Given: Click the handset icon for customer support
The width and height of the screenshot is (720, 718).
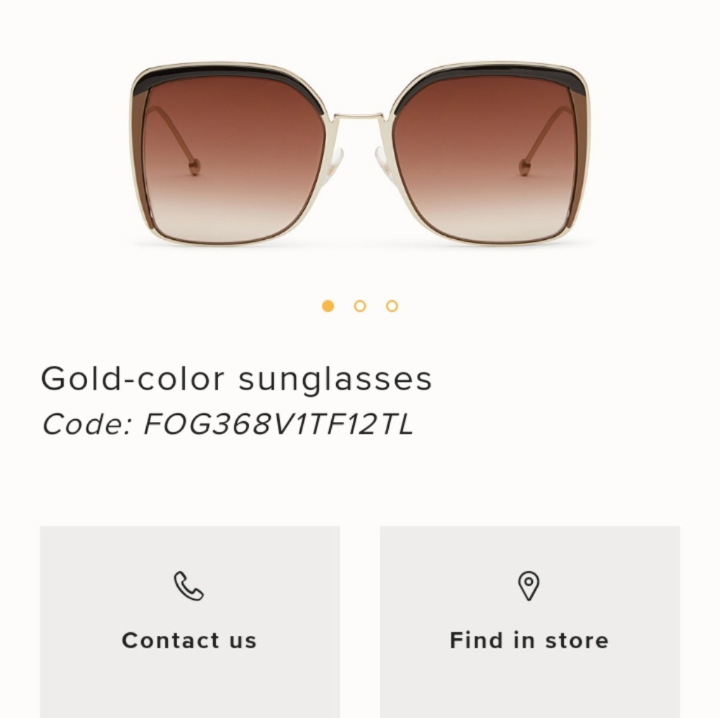Looking at the screenshot, I should (189, 585).
